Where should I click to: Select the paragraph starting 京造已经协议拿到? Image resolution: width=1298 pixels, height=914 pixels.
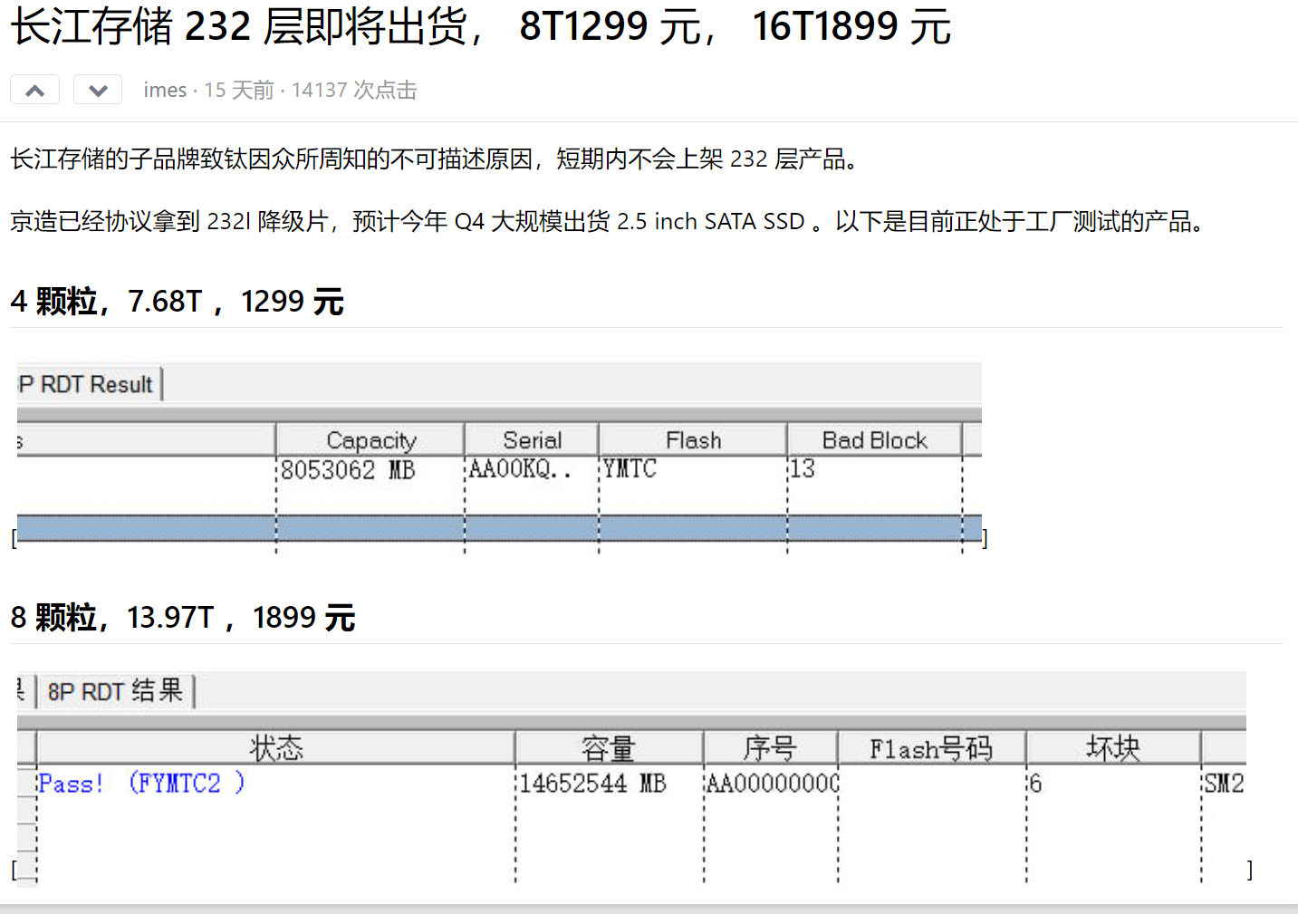pos(608,221)
